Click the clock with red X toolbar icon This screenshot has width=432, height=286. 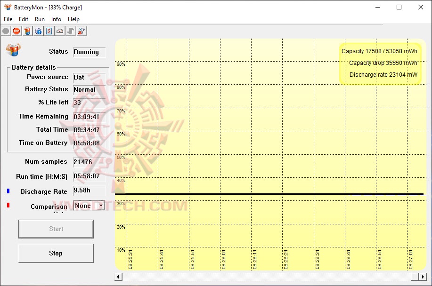(82, 31)
